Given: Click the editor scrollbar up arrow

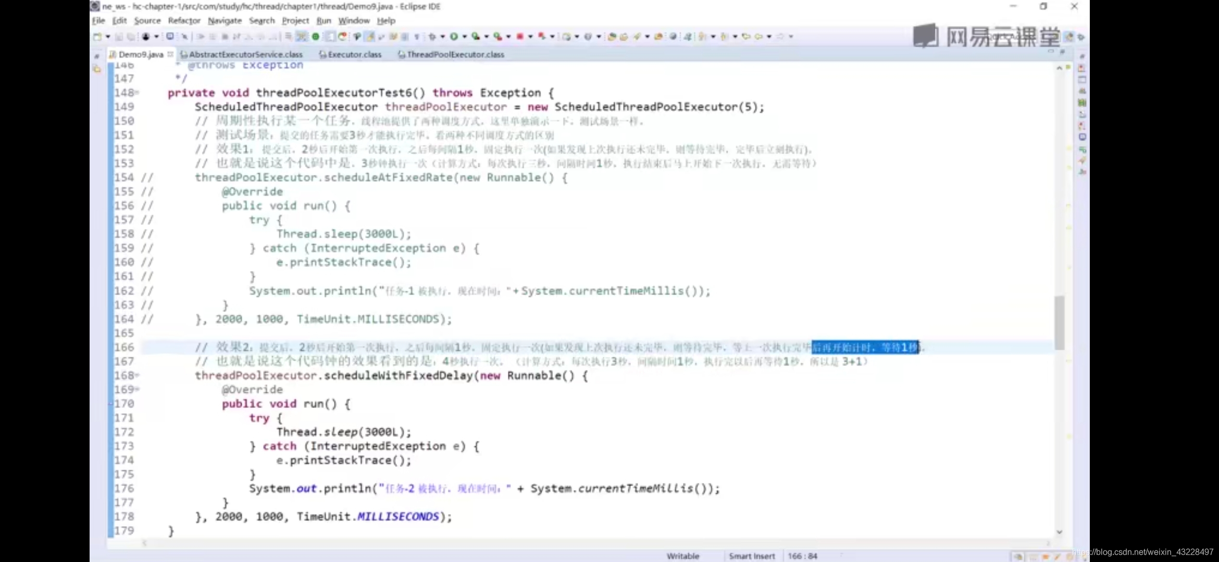Looking at the screenshot, I should click(1059, 68).
